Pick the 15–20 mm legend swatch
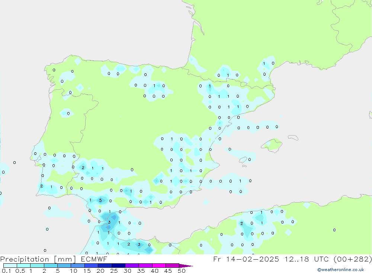 (x=92, y=266)
